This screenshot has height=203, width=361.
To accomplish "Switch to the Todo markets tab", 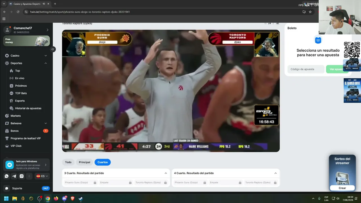I will [68, 162].
